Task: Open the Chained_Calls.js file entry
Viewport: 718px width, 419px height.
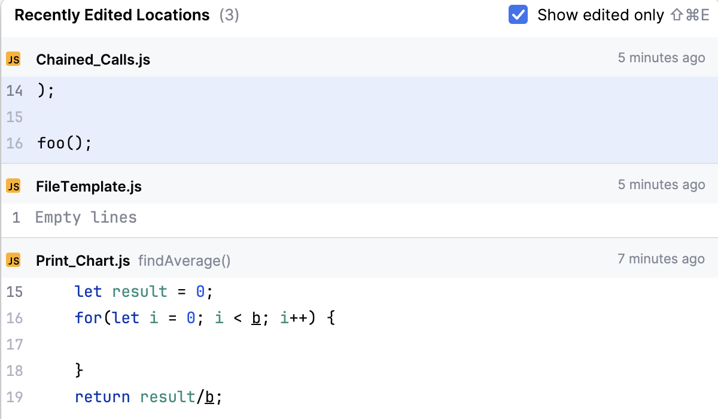Action: pyautogui.click(x=93, y=59)
